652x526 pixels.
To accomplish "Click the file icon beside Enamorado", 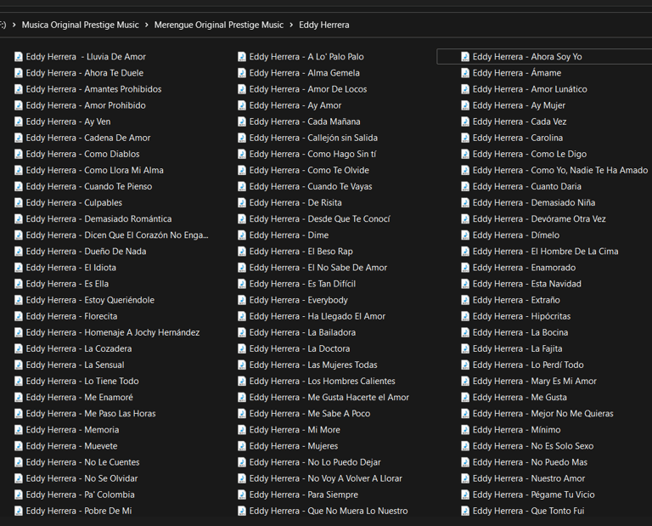I will (x=465, y=268).
